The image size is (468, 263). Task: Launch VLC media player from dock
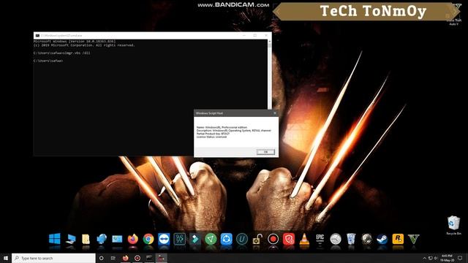click(x=304, y=239)
